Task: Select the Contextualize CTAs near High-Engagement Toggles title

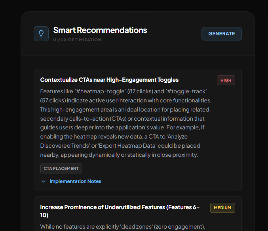Action: point(109,80)
